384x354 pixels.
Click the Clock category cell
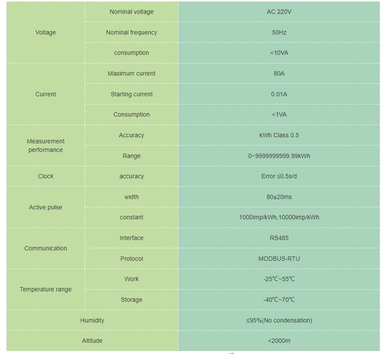tap(45, 176)
